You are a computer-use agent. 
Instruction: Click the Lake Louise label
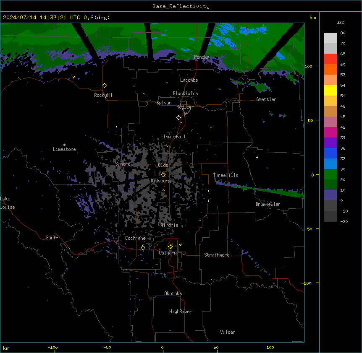8,203
